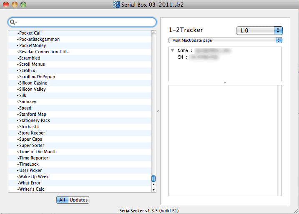Select ~PocketMoney entry
Screen dimensions: 299x214
pyautogui.click(x=80, y=45)
